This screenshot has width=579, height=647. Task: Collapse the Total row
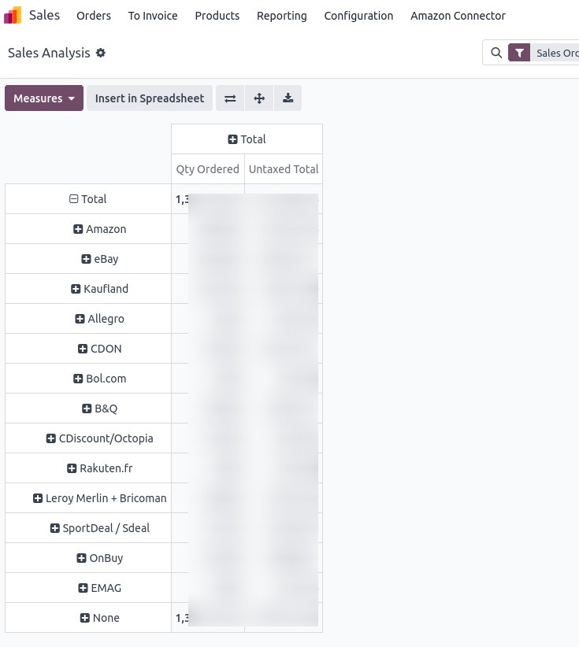point(88,199)
